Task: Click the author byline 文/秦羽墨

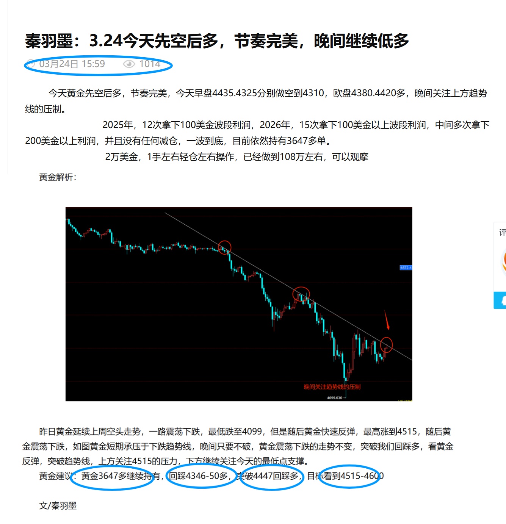Action: pyautogui.click(x=58, y=506)
